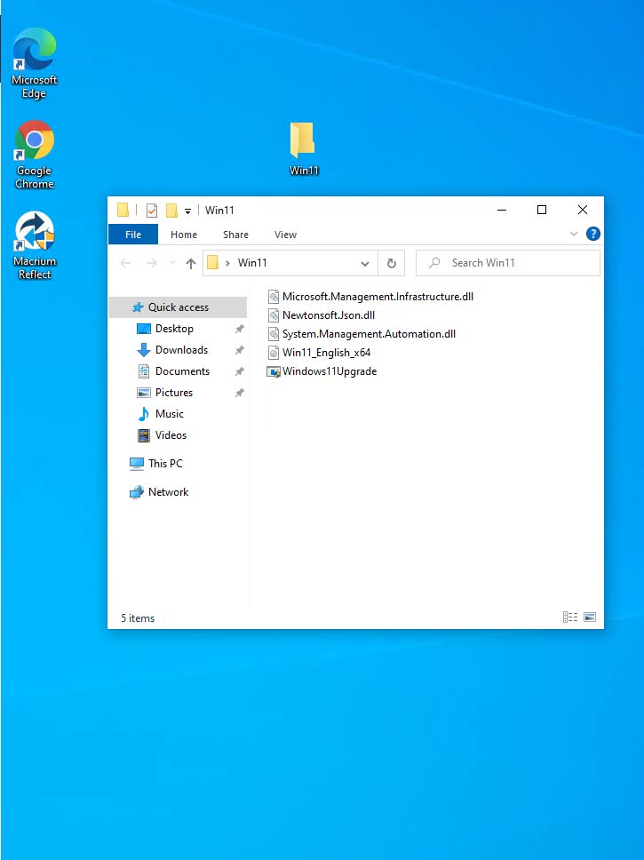The width and height of the screenshot is (644, 860).
Task: Click the Newtonsoft.Json.dll file icon
Action: point(274,315)
